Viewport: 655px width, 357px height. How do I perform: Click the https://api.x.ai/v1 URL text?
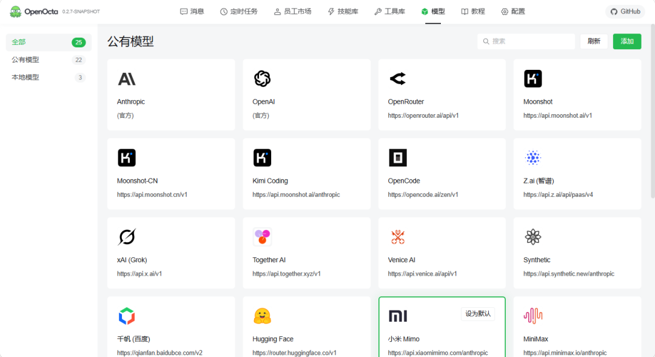coord(139,273)
